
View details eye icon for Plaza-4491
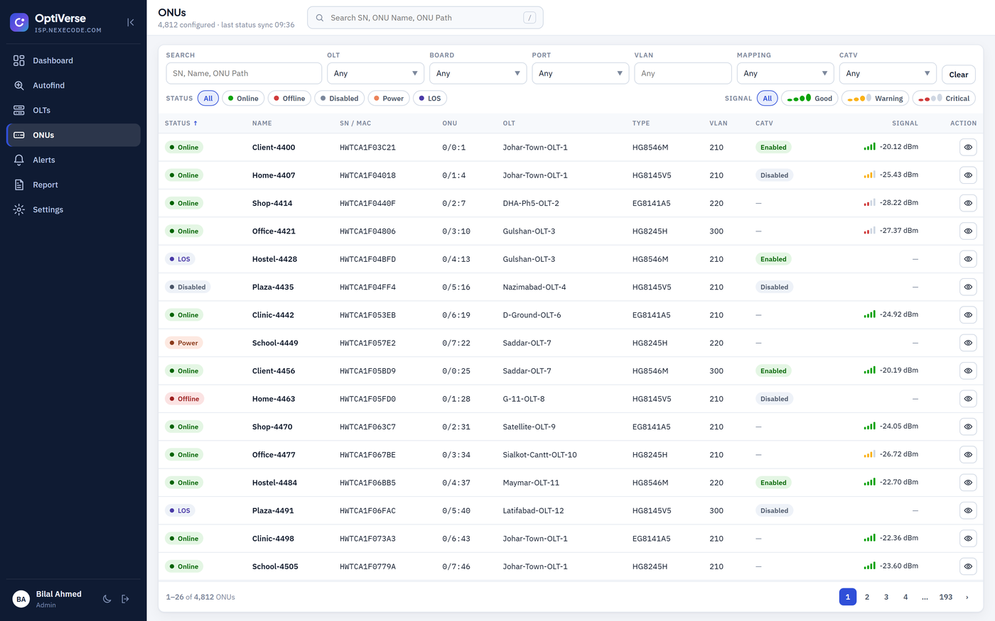click(x=968, y=510)
